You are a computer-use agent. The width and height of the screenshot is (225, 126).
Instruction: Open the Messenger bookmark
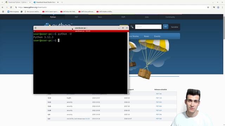tap(13, 12)
